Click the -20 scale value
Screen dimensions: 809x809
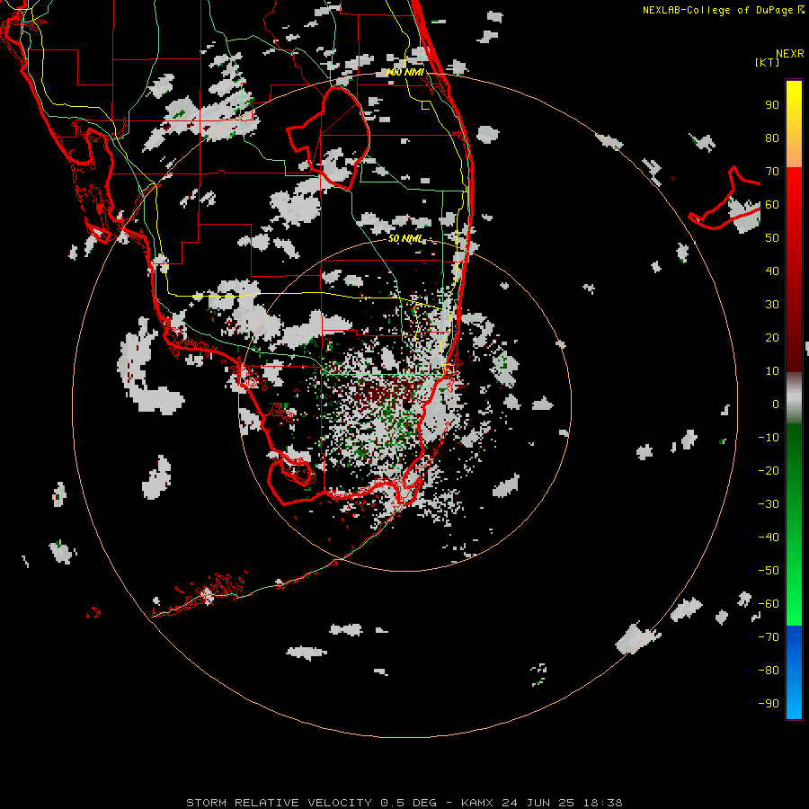pyautogui.click(x=769, y=470)
